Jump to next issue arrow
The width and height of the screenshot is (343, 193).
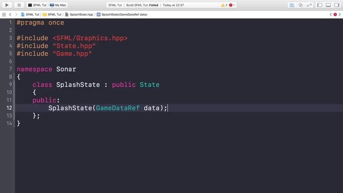[340, 14]
